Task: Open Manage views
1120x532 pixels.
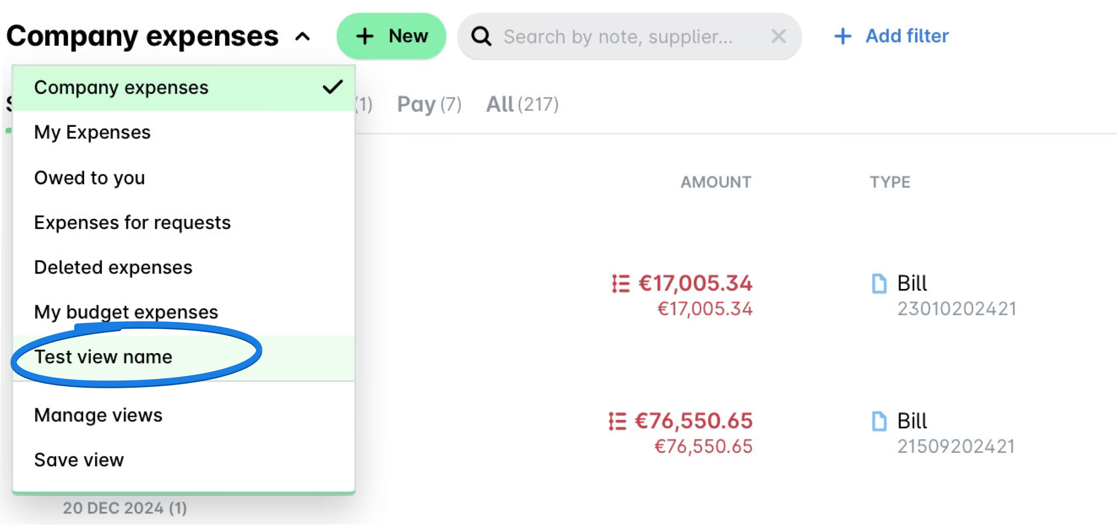Action: click(98, 415)
